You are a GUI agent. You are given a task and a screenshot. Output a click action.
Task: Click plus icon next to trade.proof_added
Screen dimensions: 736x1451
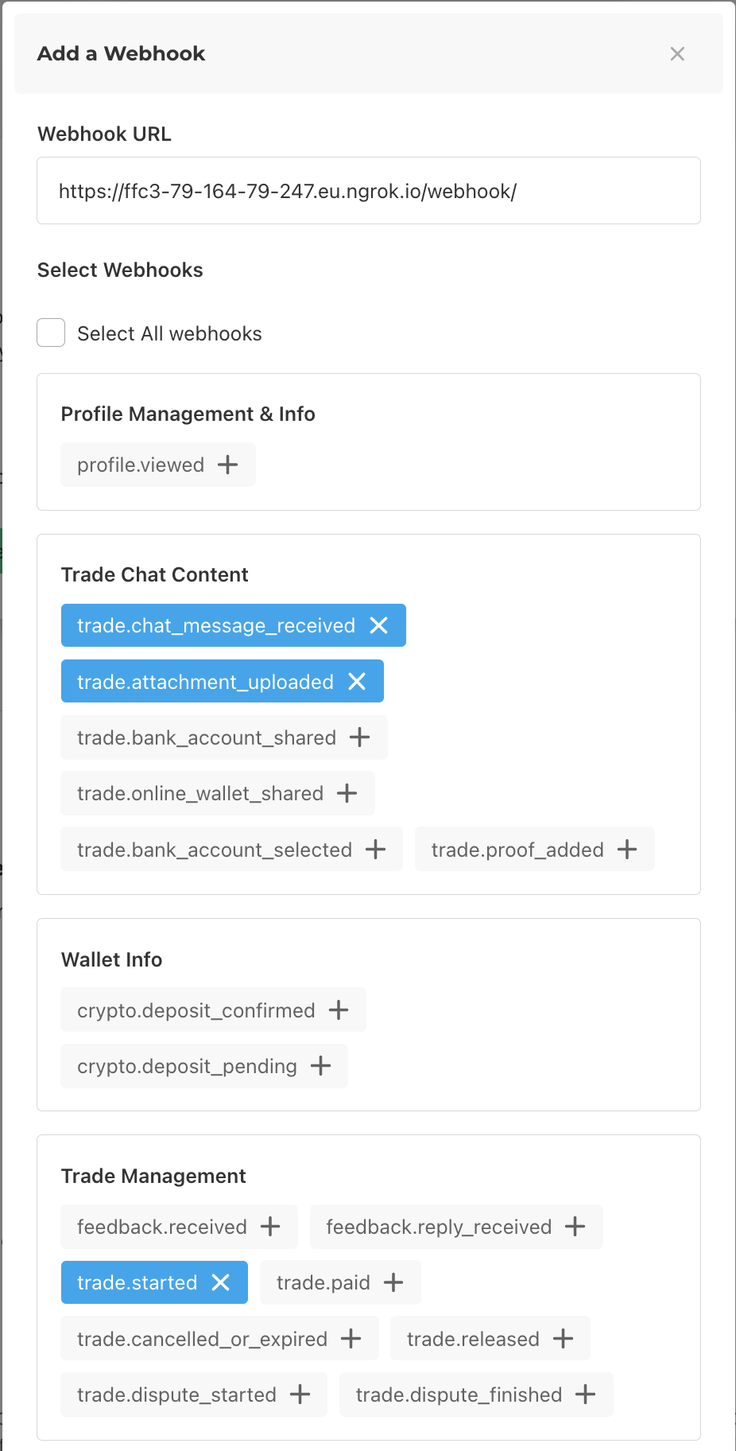tap(627, 850)
